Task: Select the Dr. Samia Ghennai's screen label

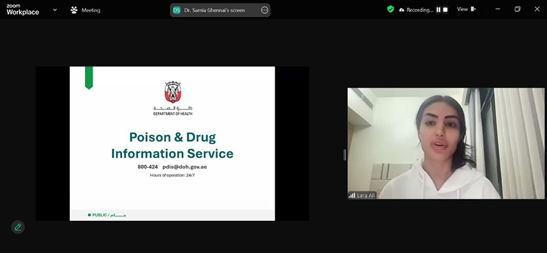Action: coord(214,10)
